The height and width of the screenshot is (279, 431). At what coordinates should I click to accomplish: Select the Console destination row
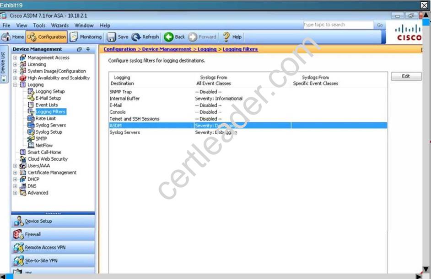248,112
